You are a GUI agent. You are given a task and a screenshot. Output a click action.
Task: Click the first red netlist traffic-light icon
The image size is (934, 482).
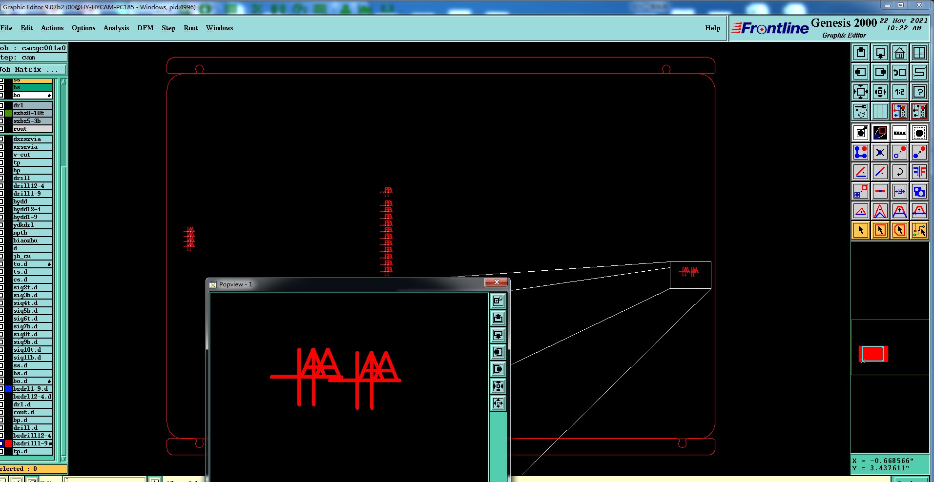(900, 111)
